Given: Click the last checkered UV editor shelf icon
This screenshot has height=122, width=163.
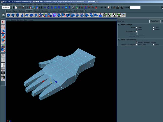Looking at the screenshot, I should pyautogui.click(x=124, y=15).
